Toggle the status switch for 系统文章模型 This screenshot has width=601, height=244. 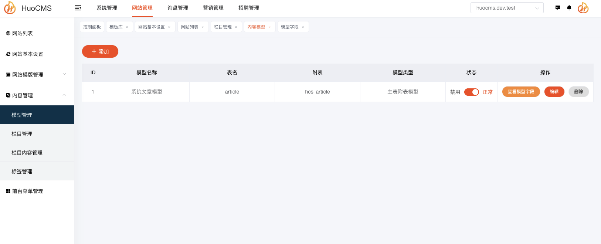pyautogui.click(x=472, y=92)
